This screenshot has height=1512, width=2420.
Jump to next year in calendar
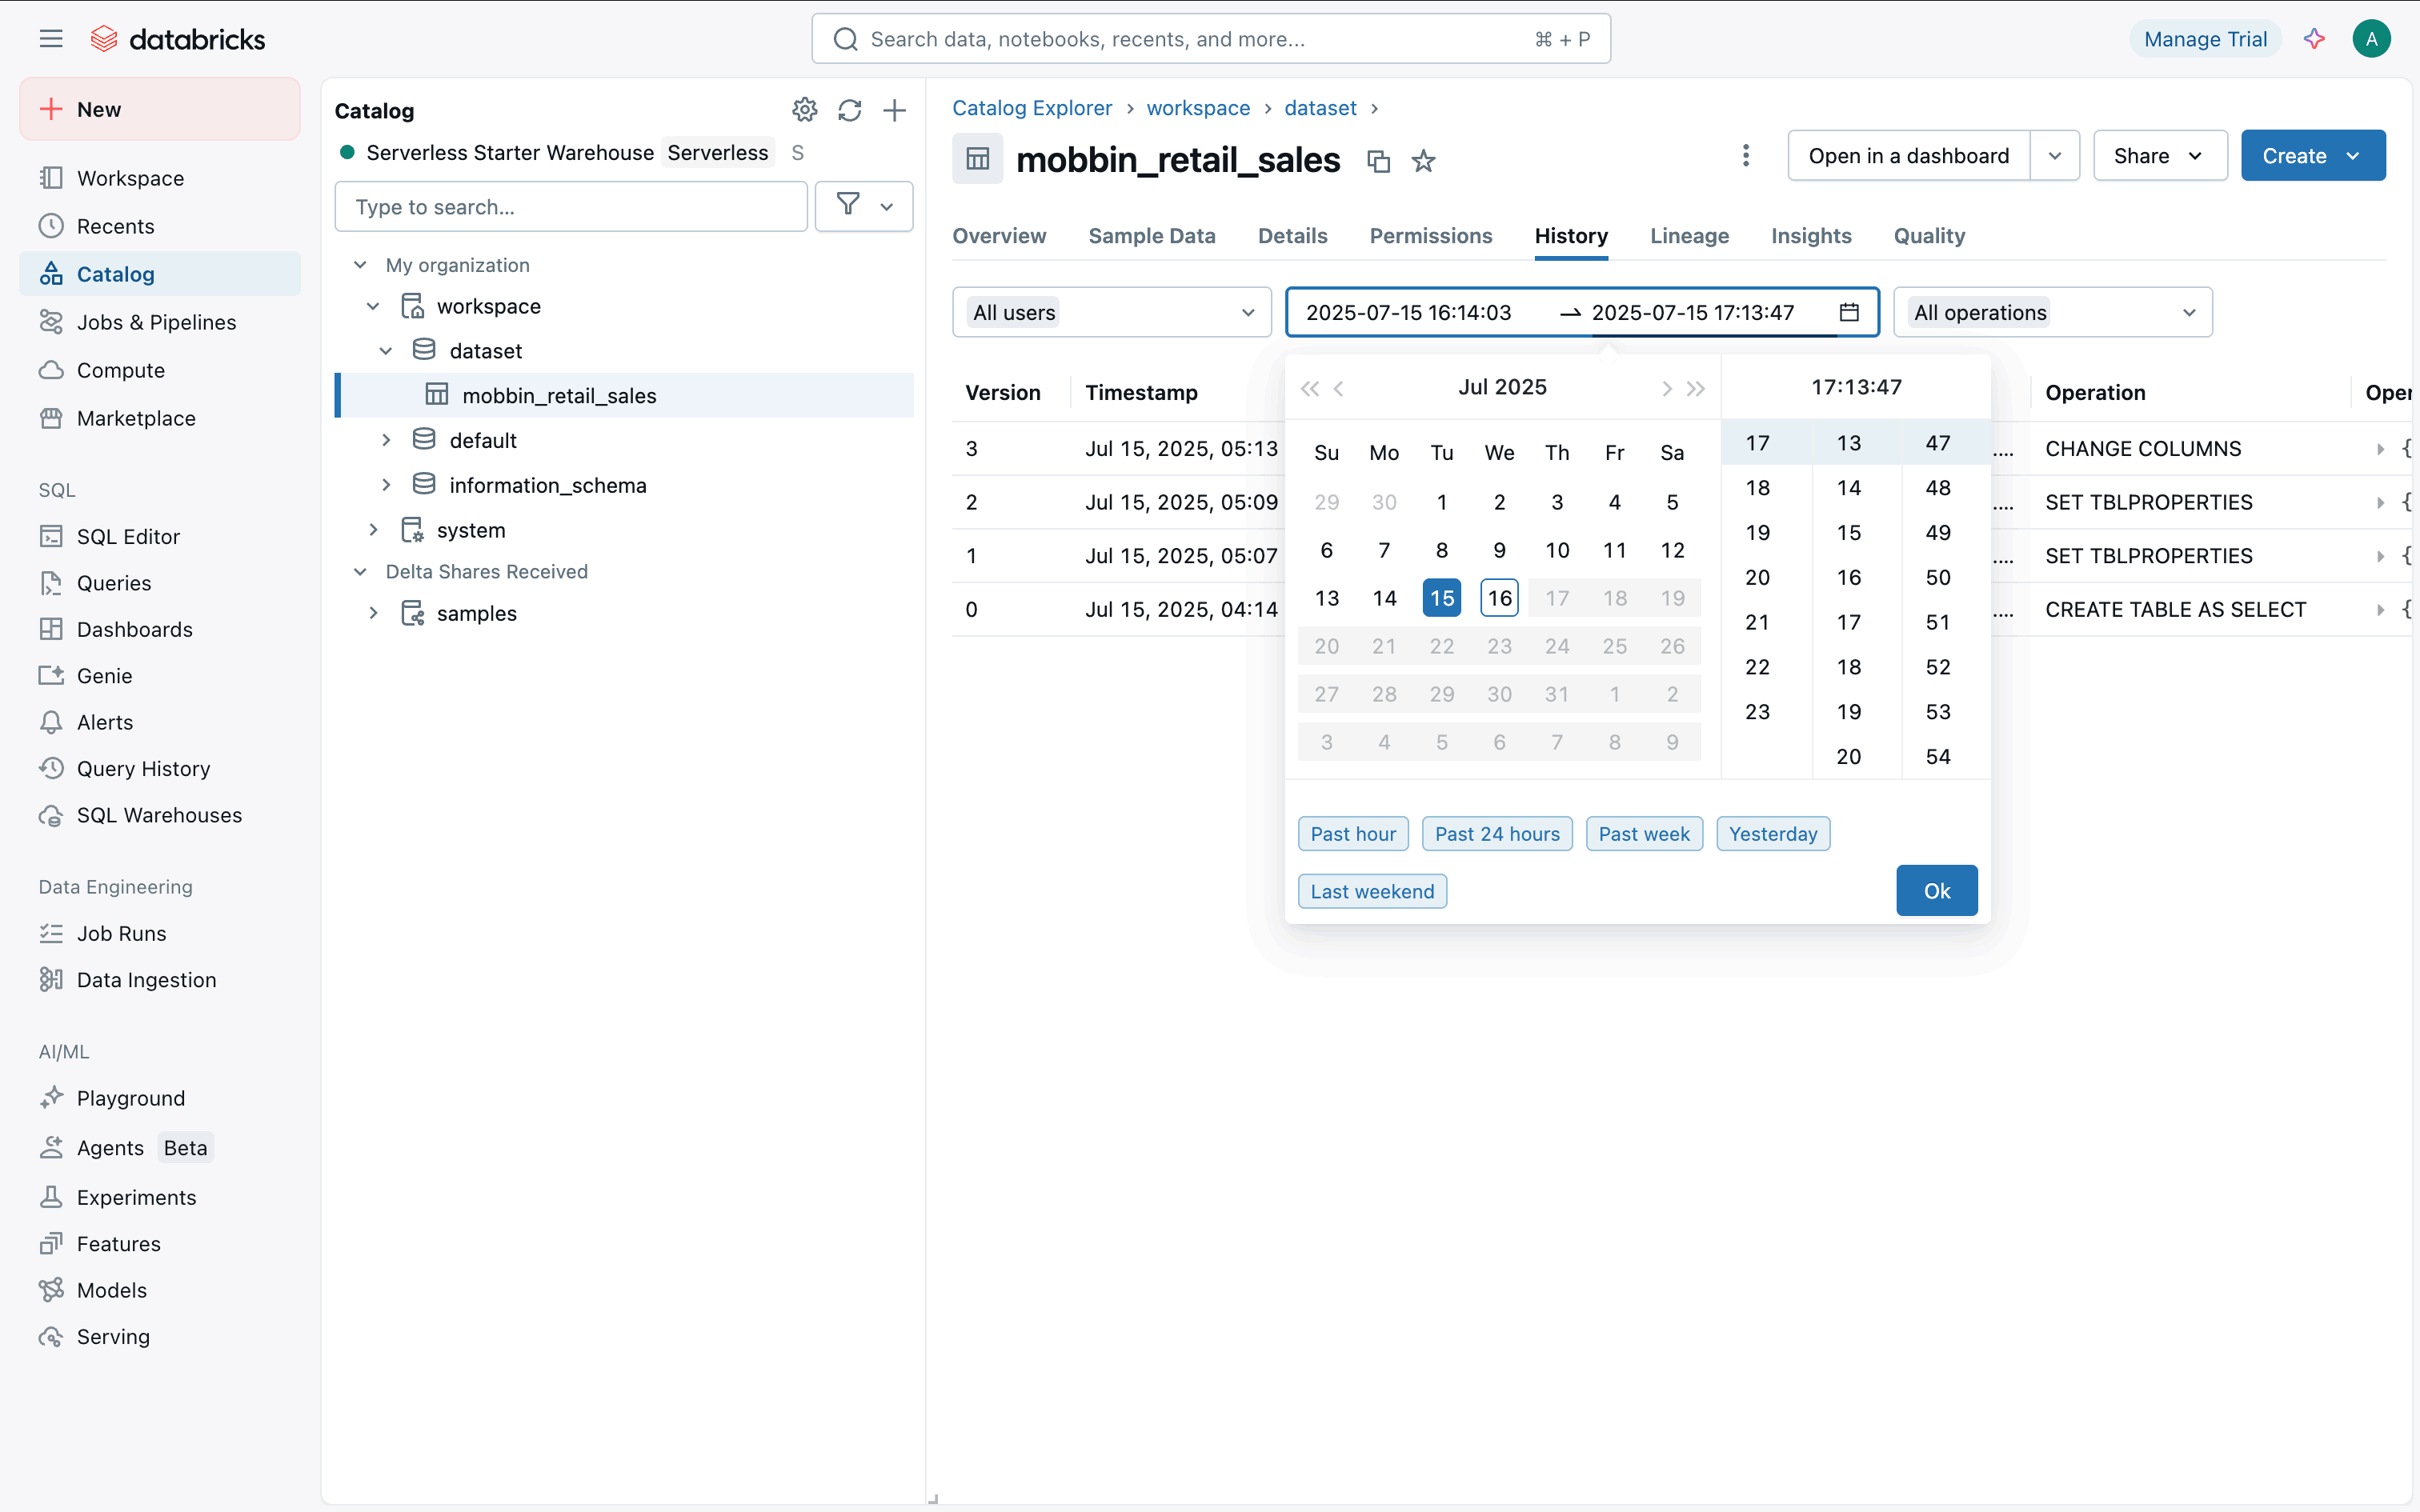[x=1696, y=388]
